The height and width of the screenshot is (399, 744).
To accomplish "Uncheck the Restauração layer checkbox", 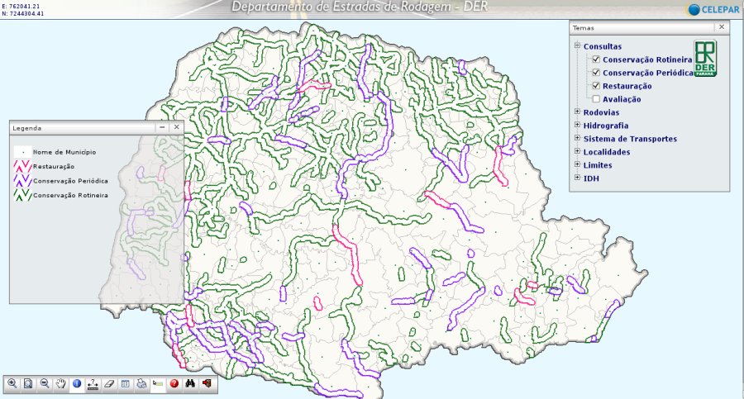I will [x=595, y=86].
